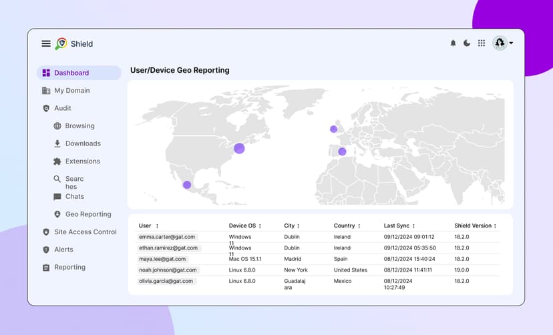The height and width of the screenshot is (335, 553).
Task: Click New York city cell
Action: 296,270
